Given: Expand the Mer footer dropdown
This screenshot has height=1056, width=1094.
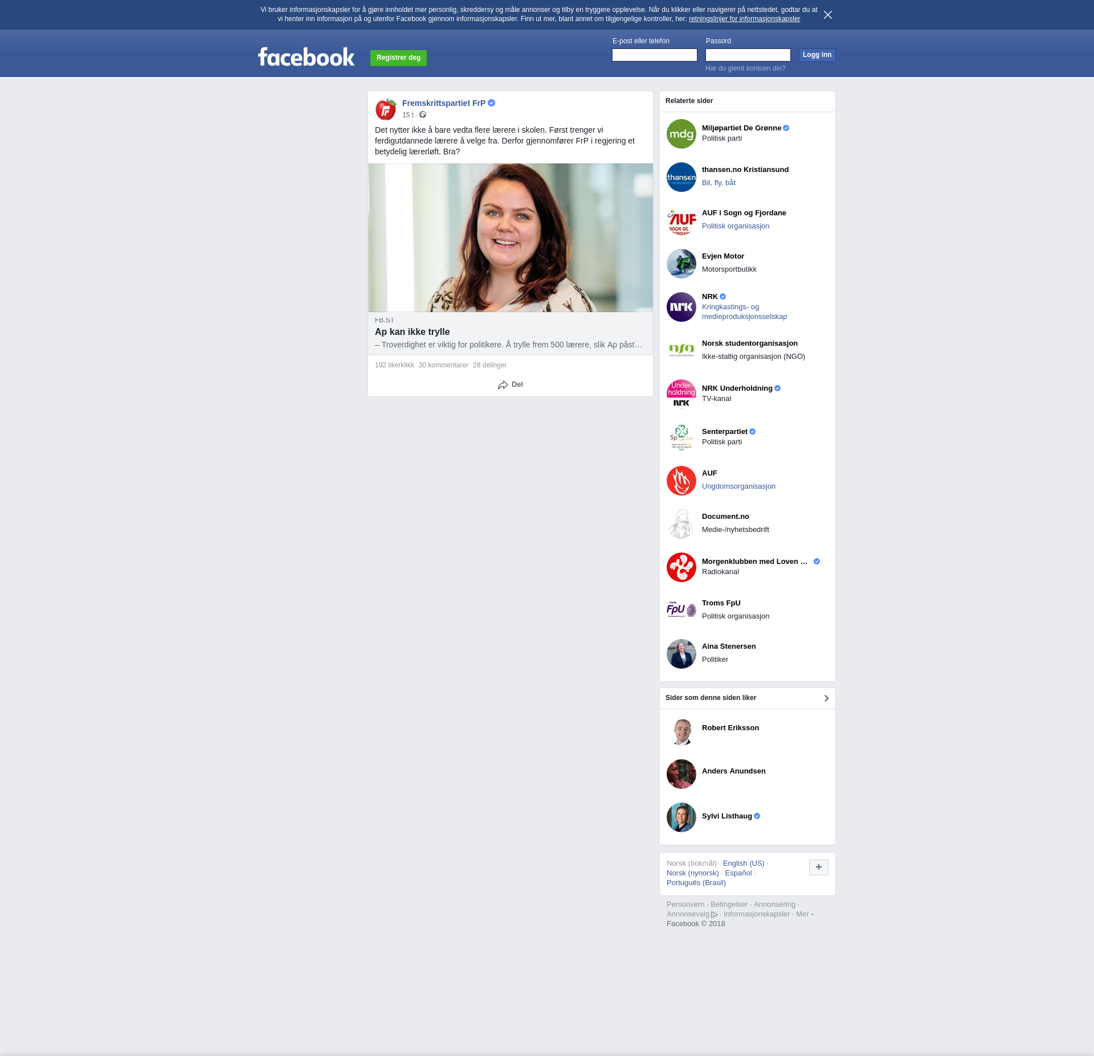Looking at the screenshot, I should pyautogui.click(x=804, y=914).
